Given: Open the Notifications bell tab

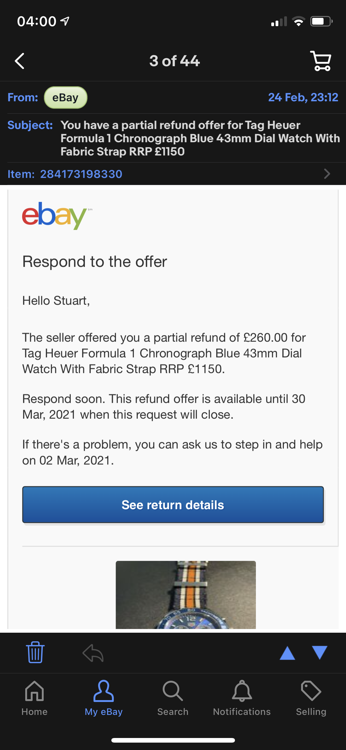Looking at the screenshot, I should (242, 698).
